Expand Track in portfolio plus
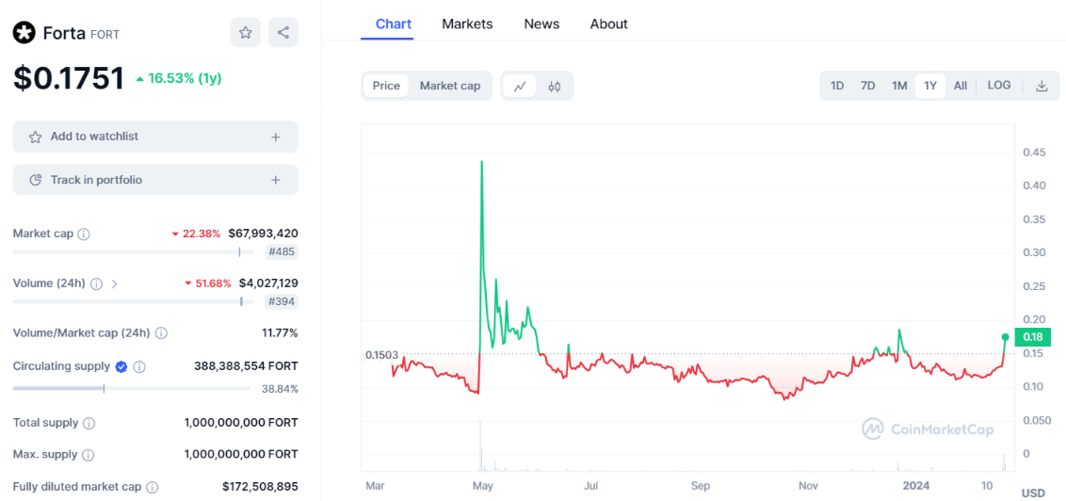The height and width of the screenshot is (501, 1066). pyautogui.click(x=276, y=180)
